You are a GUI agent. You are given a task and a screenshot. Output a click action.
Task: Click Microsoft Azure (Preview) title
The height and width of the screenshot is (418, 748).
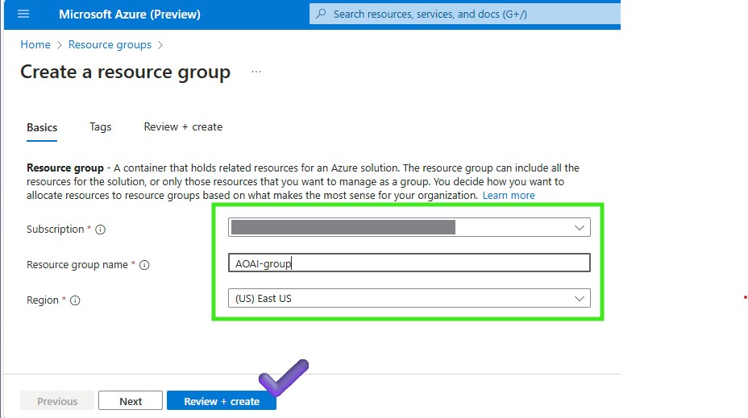pos(130,14)
